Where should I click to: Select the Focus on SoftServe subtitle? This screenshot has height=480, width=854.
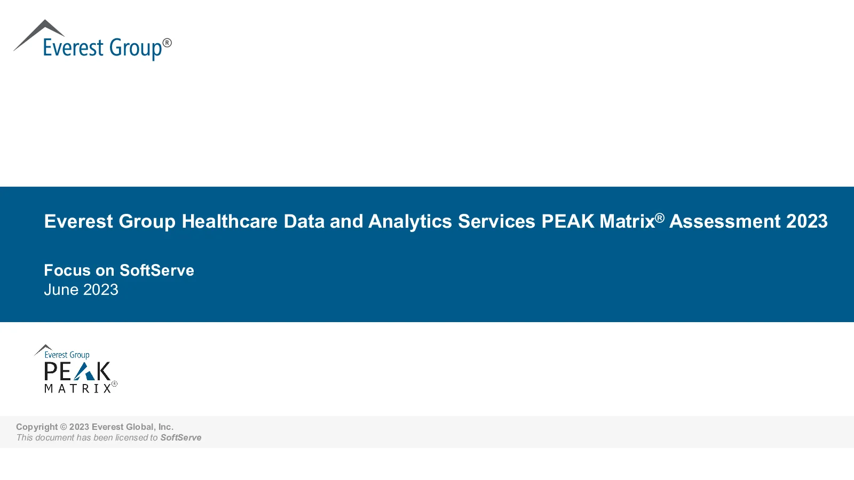(x=119, y=270)
